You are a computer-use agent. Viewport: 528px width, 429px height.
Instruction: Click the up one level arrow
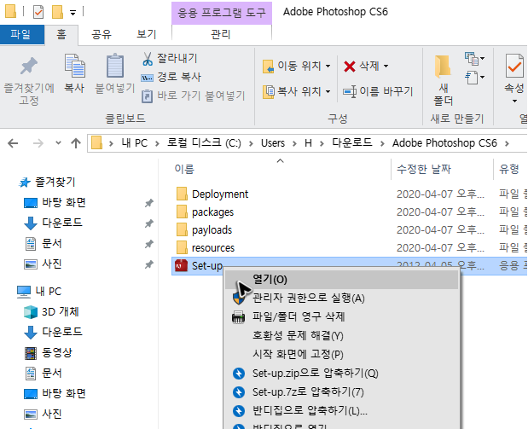pyautogui.click(x=76, y=143)
